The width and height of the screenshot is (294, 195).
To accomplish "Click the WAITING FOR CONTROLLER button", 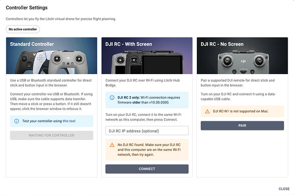I will 52,135.
